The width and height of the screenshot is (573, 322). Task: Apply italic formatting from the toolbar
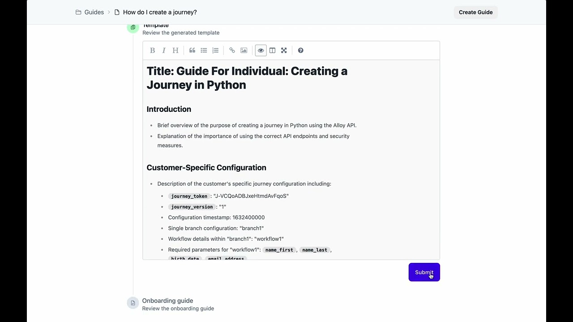164,51
